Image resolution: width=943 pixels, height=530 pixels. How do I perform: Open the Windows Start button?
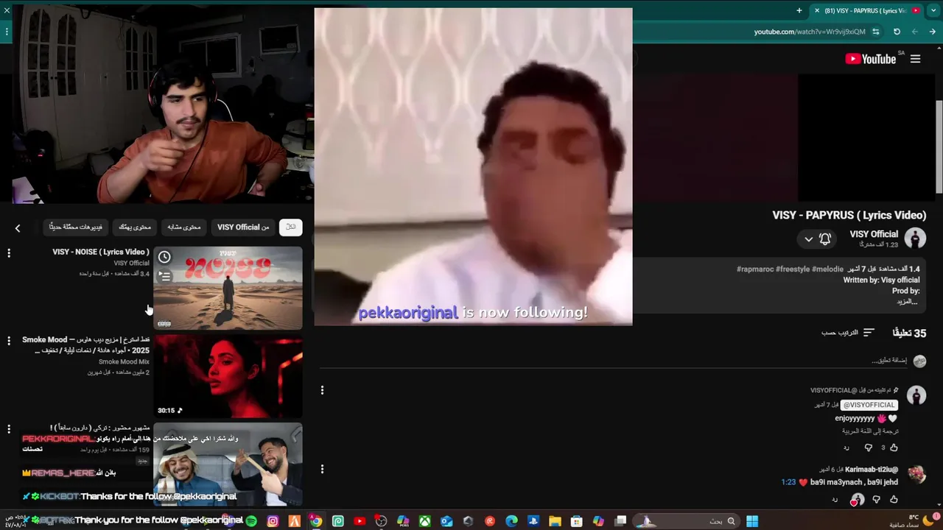[x=752, y=521]
